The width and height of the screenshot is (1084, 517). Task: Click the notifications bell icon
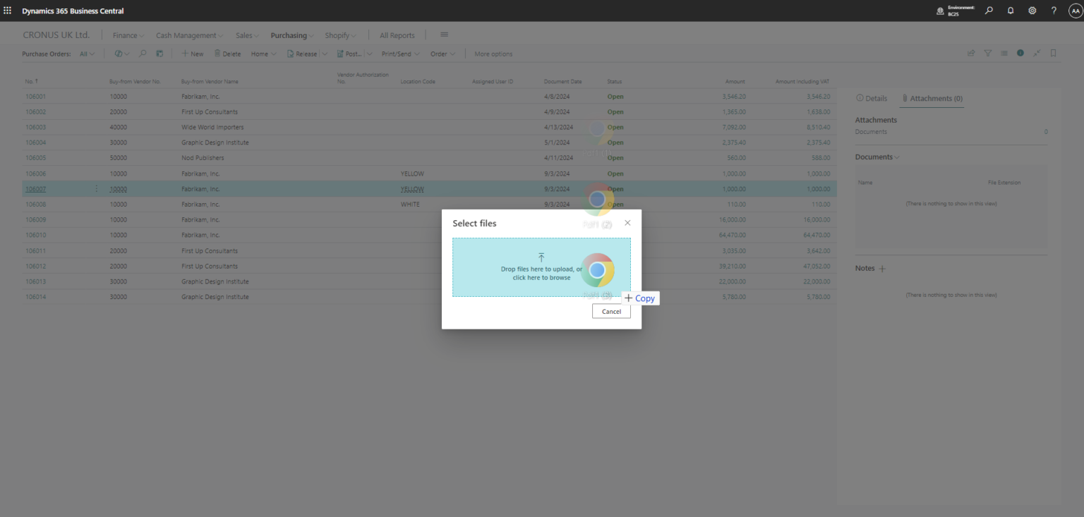[x=1010, y=10]
